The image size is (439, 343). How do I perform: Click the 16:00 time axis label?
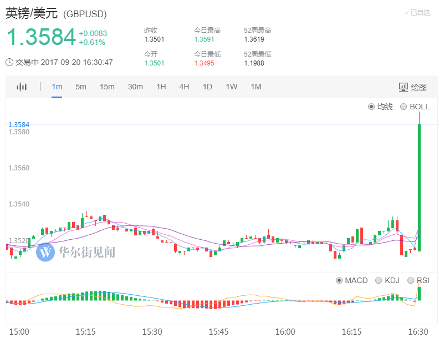point(285,332)
